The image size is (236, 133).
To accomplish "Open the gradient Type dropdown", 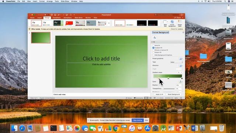I will 176,62.
